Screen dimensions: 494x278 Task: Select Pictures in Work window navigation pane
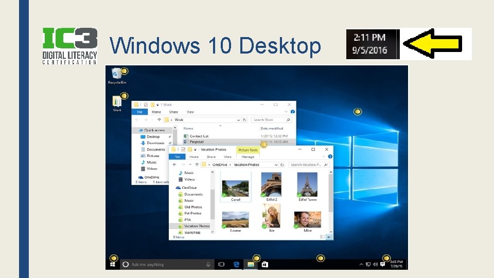pos(153,155)
